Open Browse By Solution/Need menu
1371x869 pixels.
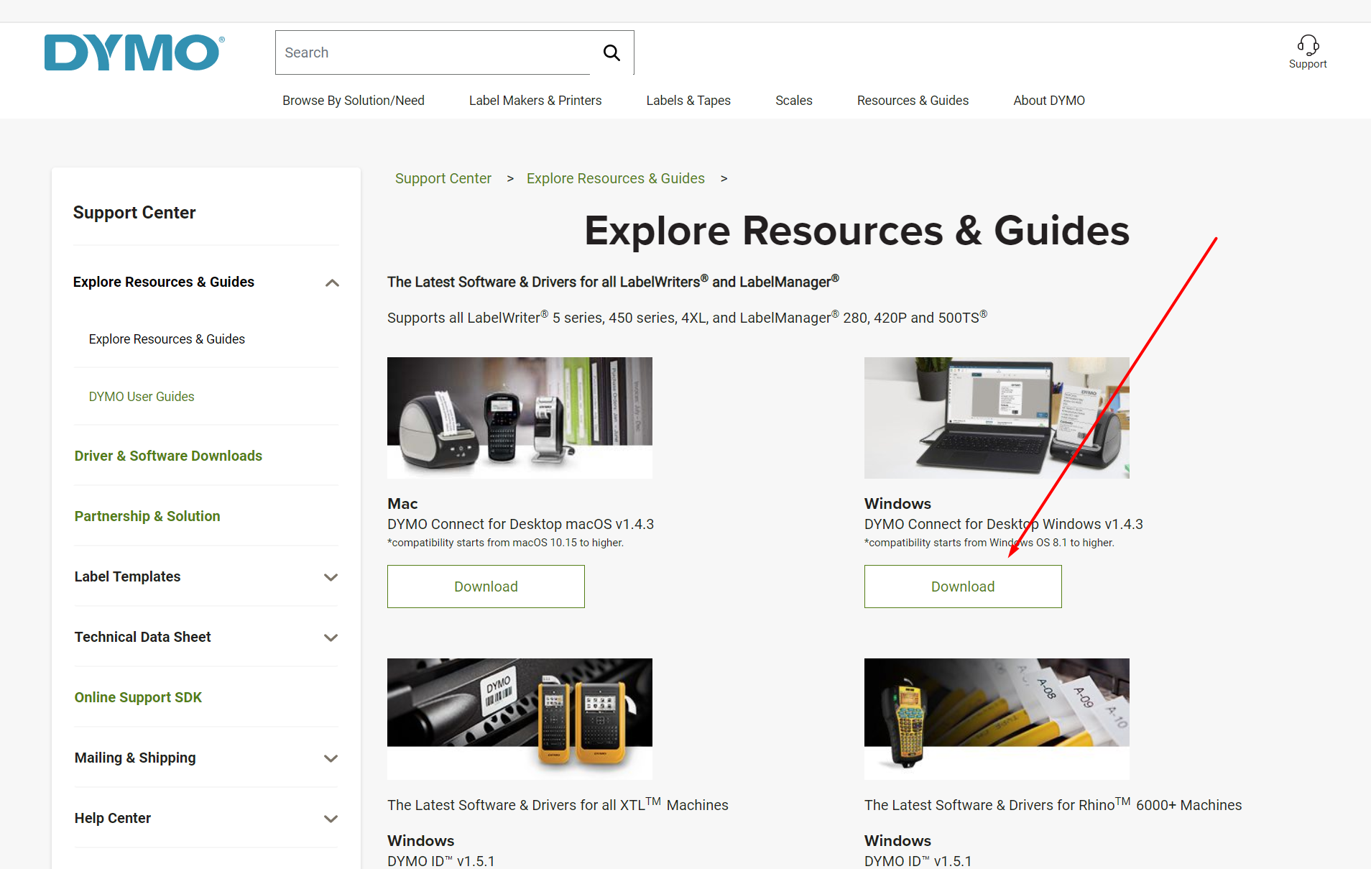[354, 101]
